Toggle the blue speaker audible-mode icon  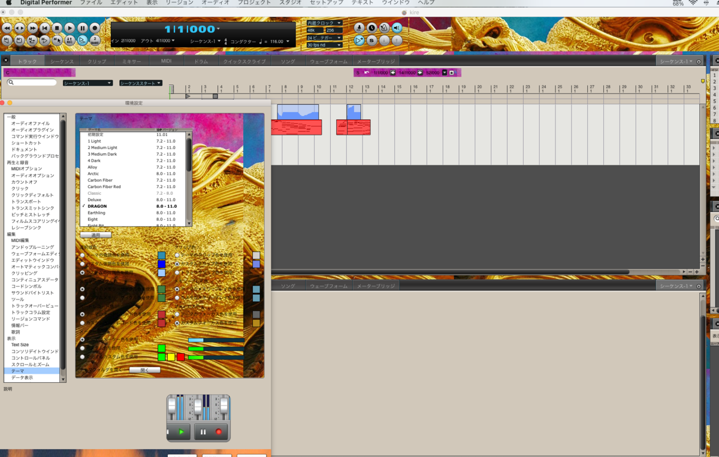point(397,28)
